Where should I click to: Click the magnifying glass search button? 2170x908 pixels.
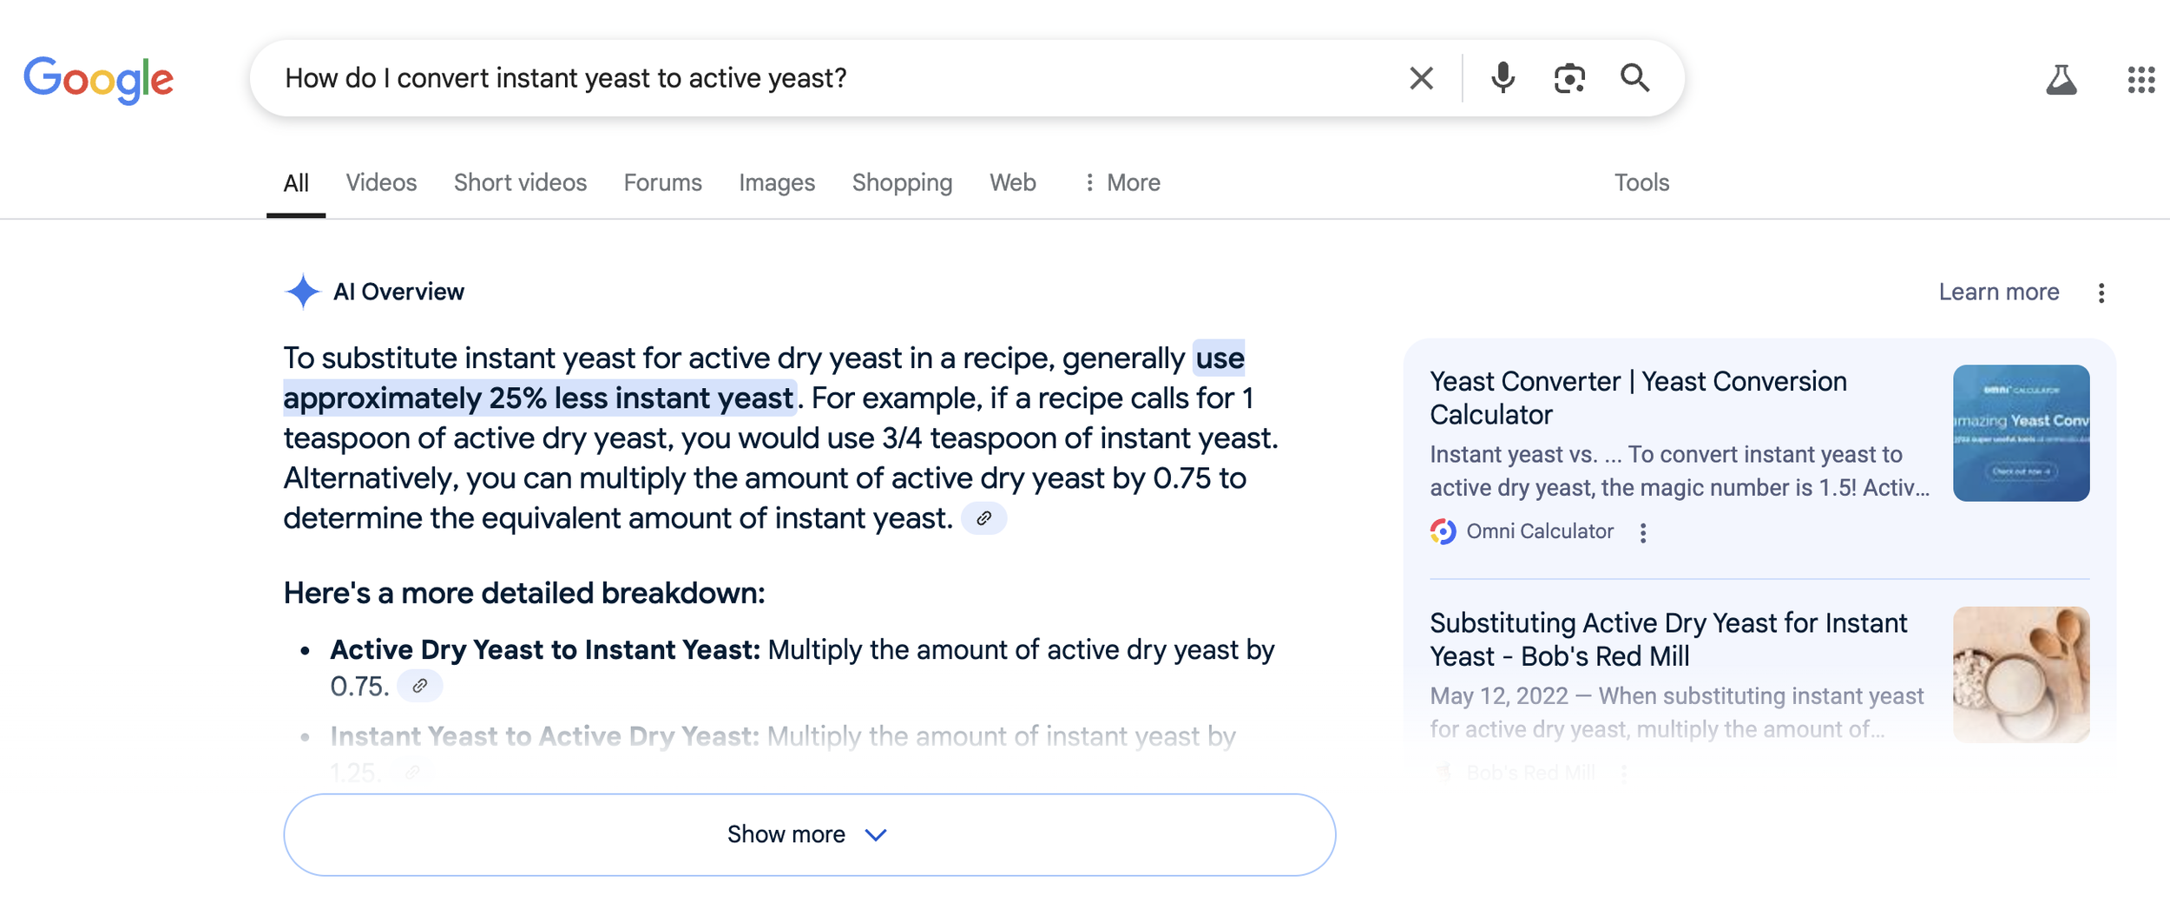point(1634,79)
